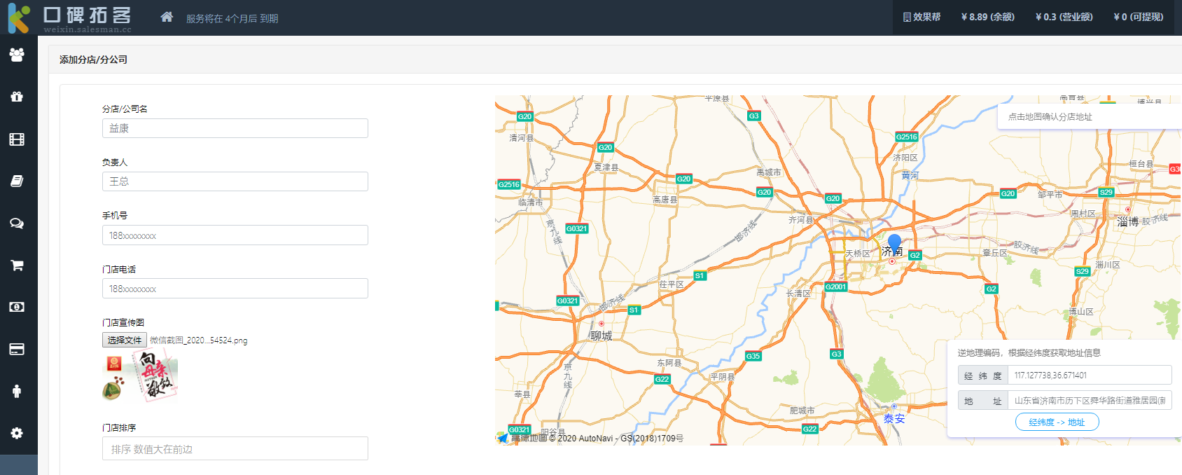
Task: Open the film strip sidebar icon
Action: (x=17, y=139)
